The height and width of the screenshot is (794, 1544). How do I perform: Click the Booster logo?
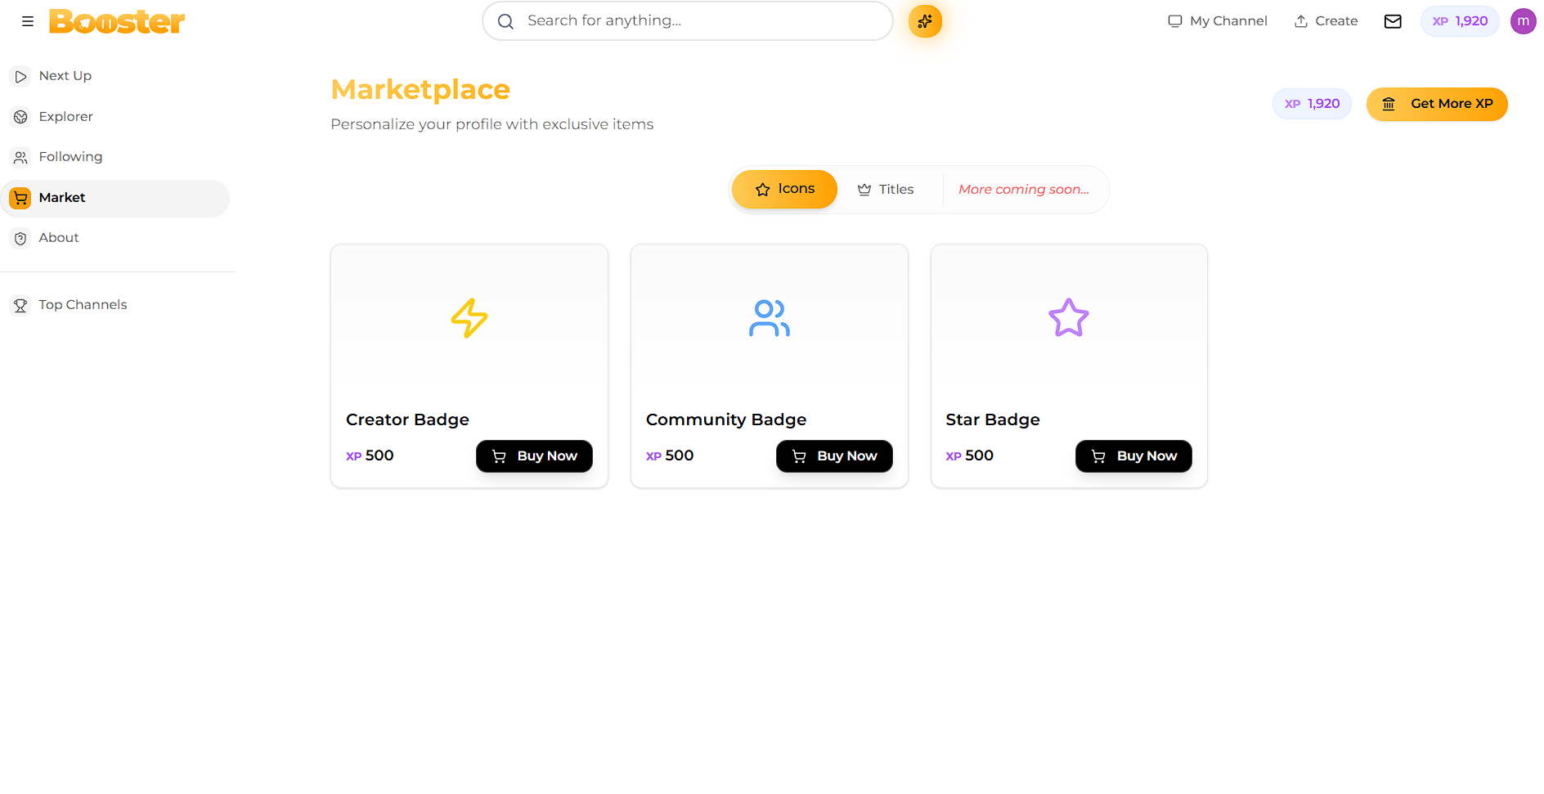pos(116,21)
